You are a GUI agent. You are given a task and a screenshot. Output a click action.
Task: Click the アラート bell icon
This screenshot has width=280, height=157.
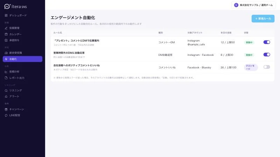[6, 97]
